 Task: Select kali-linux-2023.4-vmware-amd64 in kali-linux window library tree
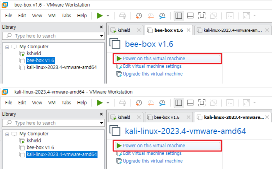click(x=62, y=154)
